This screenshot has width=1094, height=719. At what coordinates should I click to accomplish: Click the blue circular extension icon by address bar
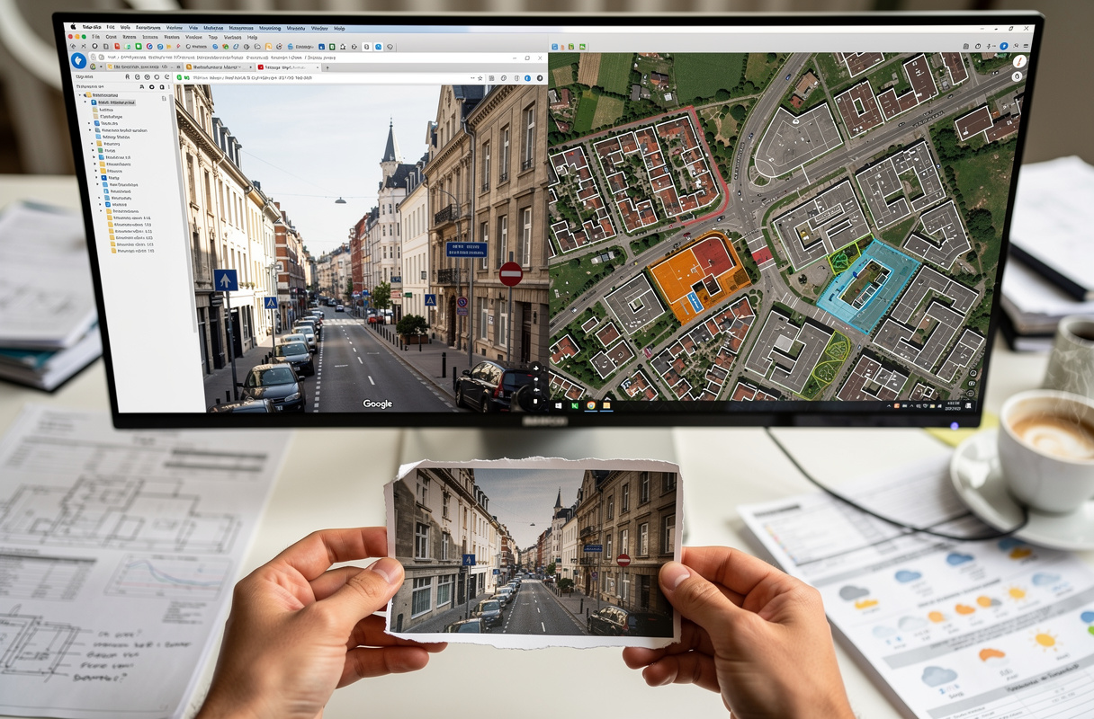click(527, 78)
